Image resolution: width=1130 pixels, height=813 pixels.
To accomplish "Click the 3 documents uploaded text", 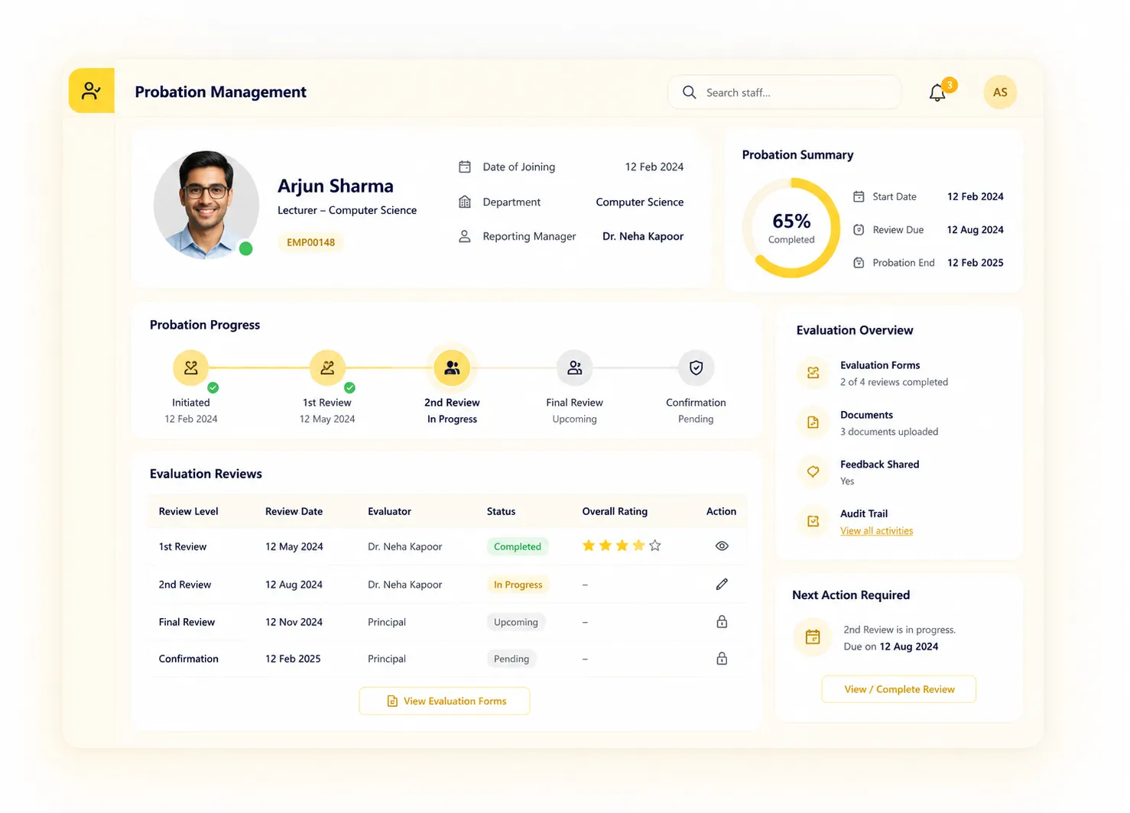I will [x=889, y=432].
